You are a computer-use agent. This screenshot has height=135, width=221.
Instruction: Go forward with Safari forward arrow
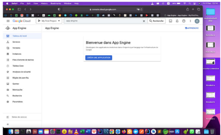[31, 9]
